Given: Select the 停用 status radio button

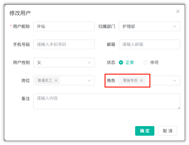Looking at the screenshot, I should click(x=146, y=62).
